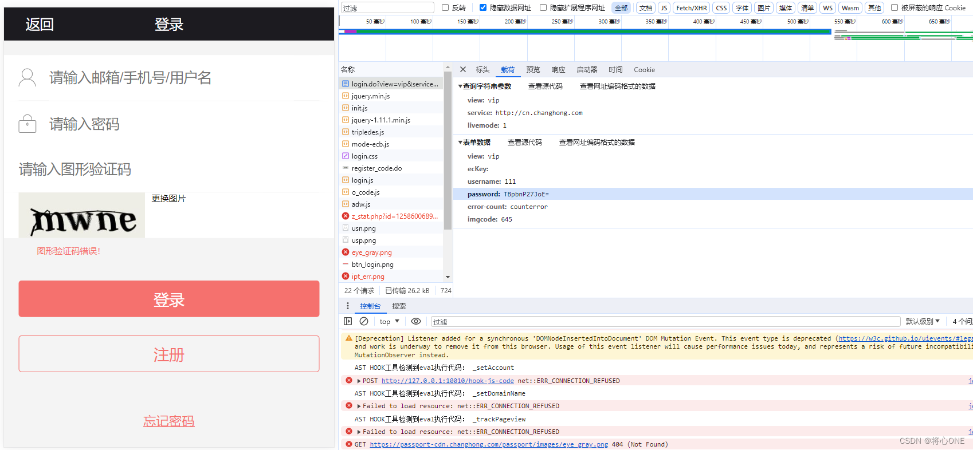Click the icon beside btn_login.png request

click(x=346, y=264)
